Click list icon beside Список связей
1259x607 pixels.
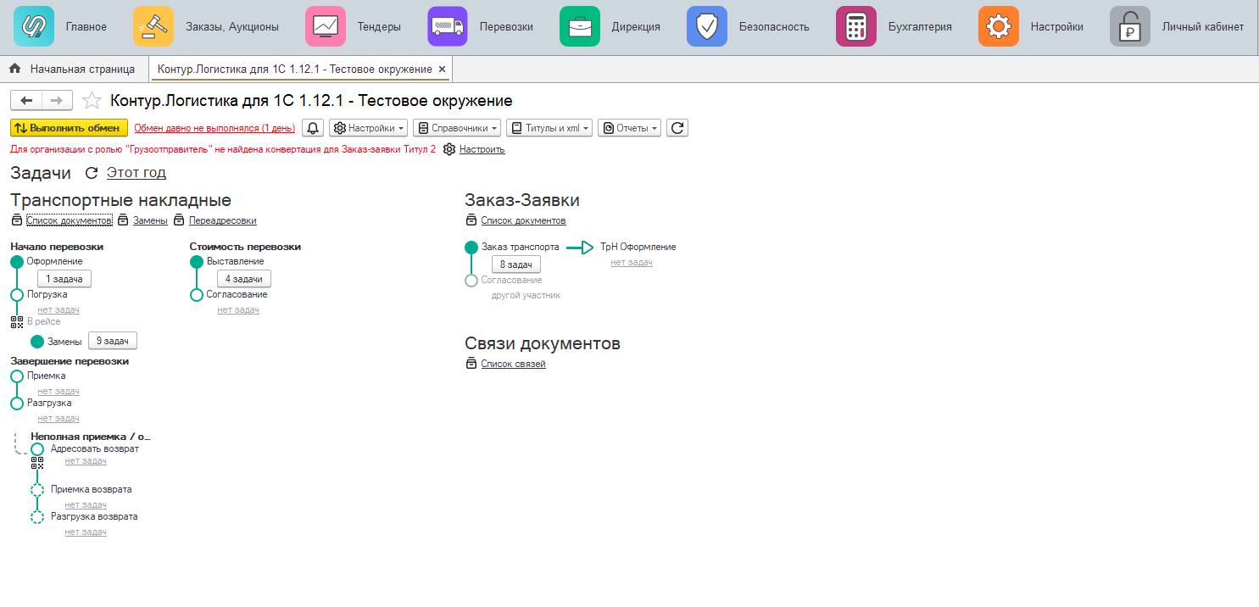click(x=471, y=364)
